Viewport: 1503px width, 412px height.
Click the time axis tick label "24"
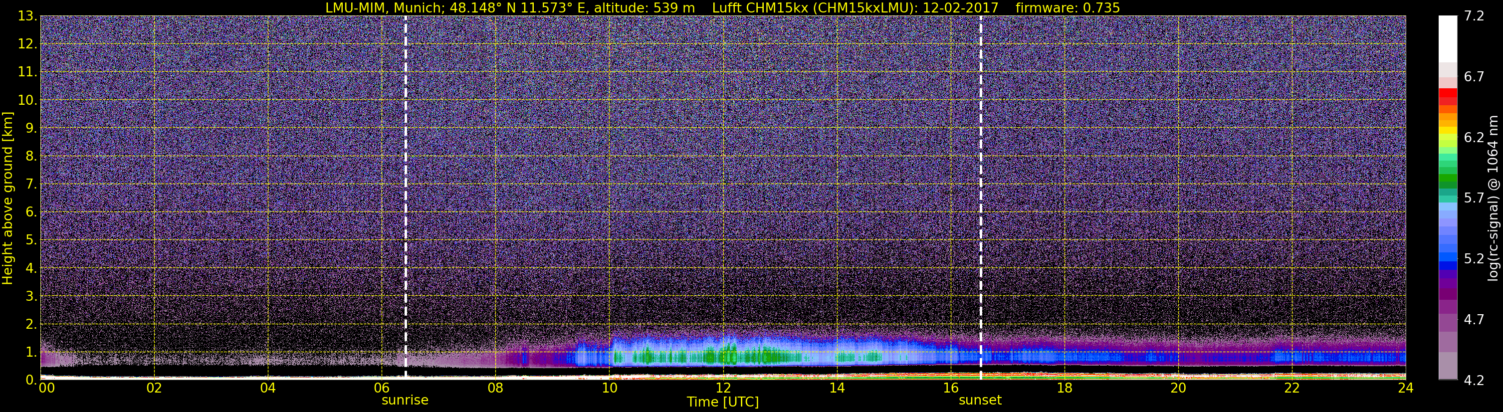pos(1406,388)
